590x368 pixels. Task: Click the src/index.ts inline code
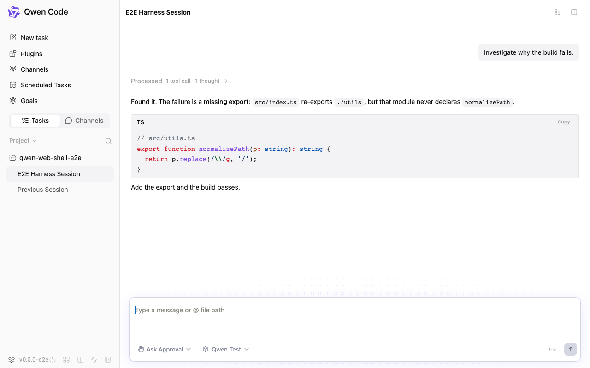point(276,102)
